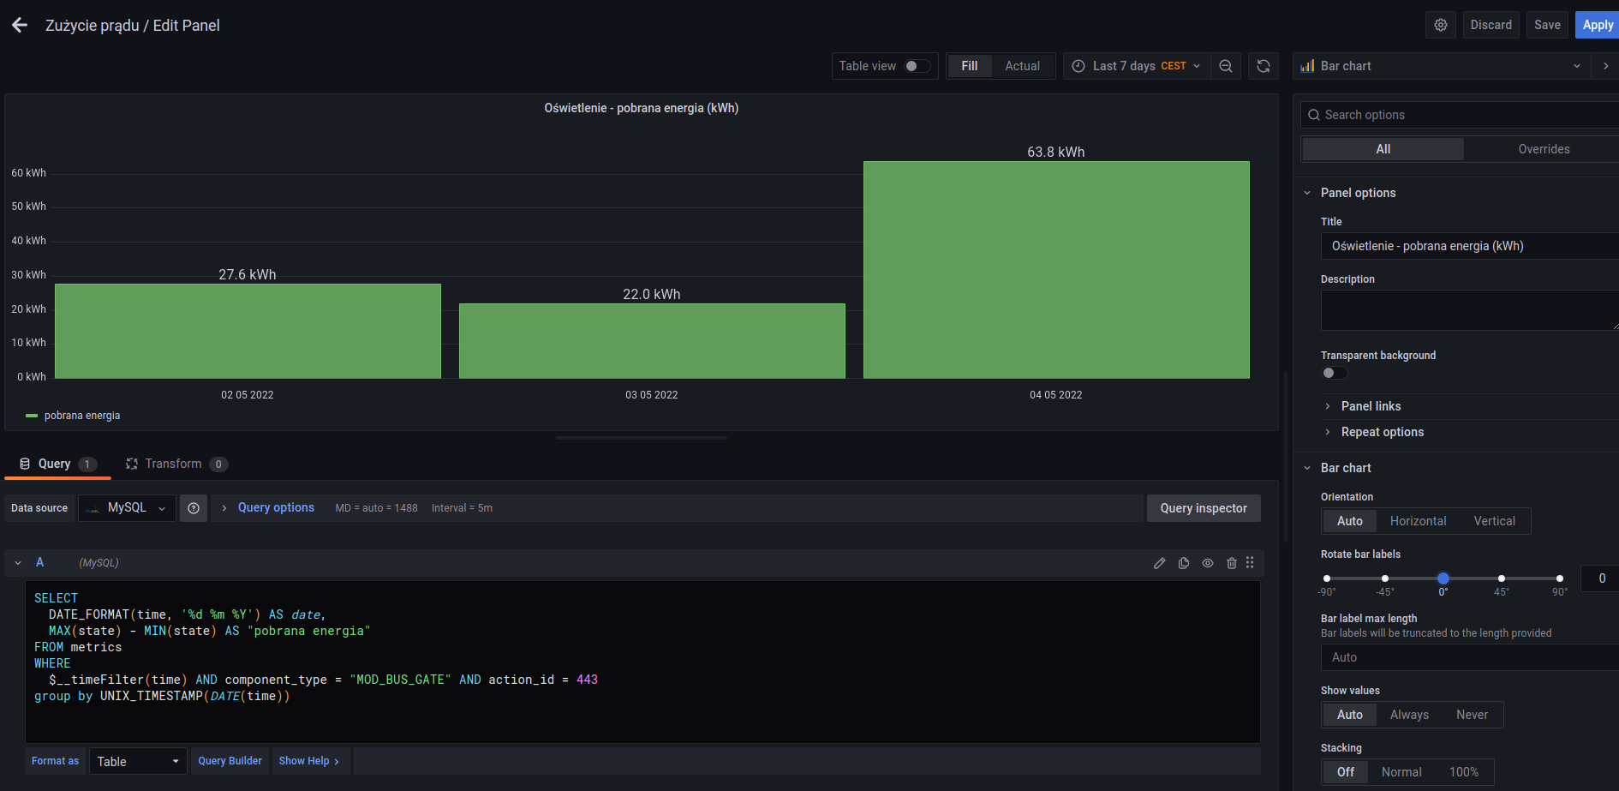Click zoom out time range icon
1619x791 pixels.
click(1226, 66)
